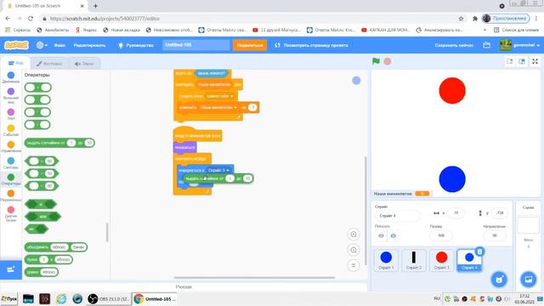Open the browser extensions puzzle icon

point(474,19)
